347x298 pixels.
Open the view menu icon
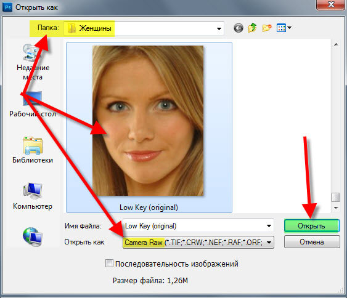pos(284,28)
